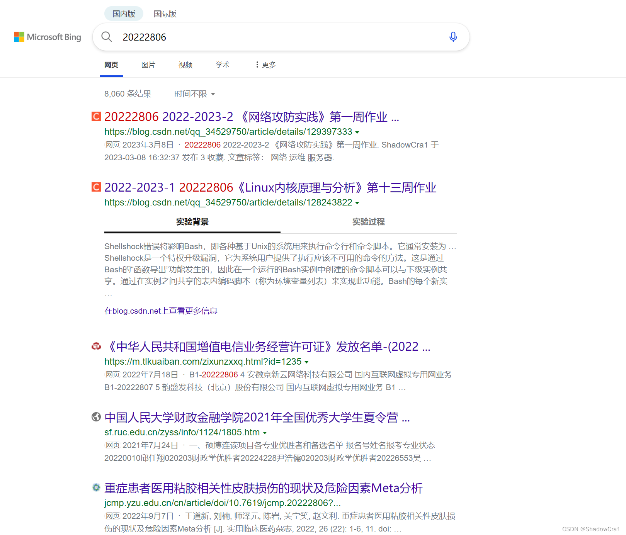Click the jcmp.yzu.edu.cn site favicon
The width and height of the screenshot is (626, 535).
pyautogui.click(x=96, y=488)
